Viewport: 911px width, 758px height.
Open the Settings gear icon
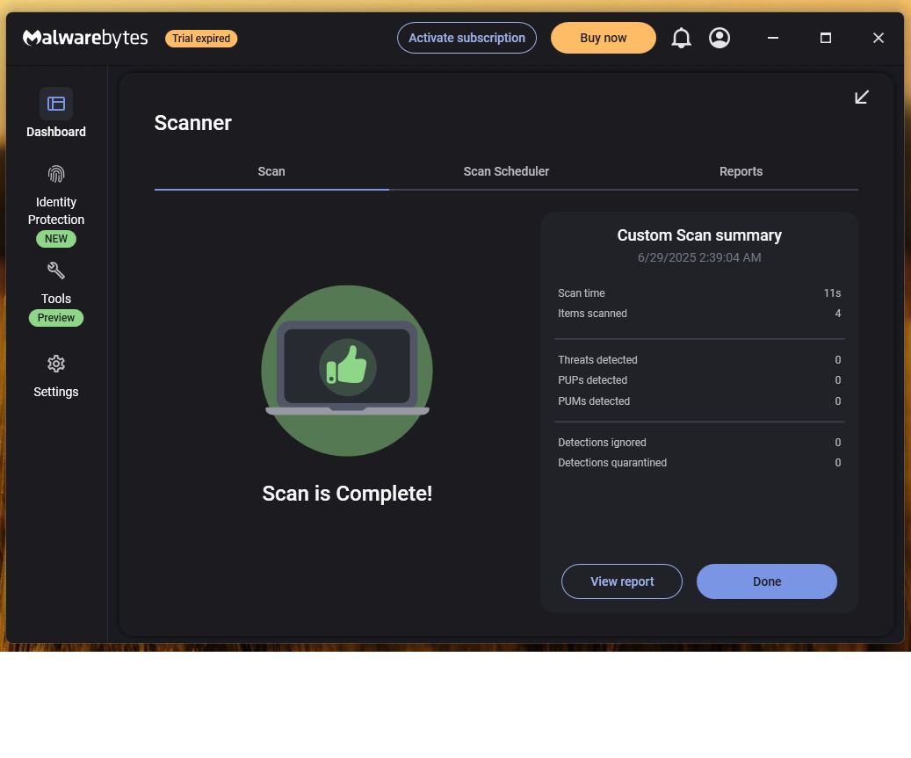(55, 365)
